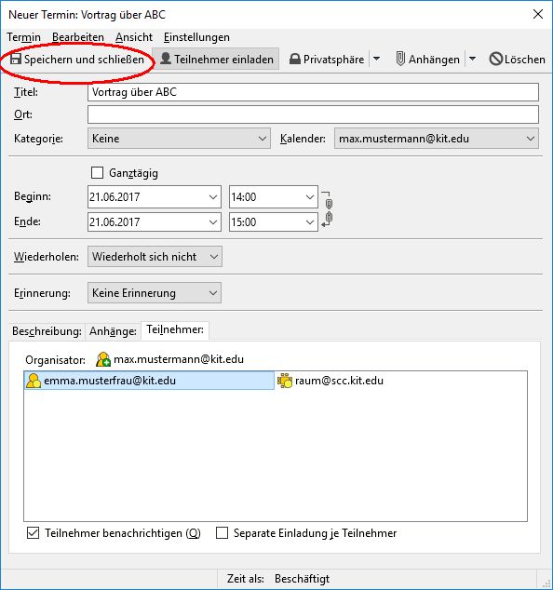Open the Erinnerung dropdown
553x590 pixels.
click(x=155, y=293)
